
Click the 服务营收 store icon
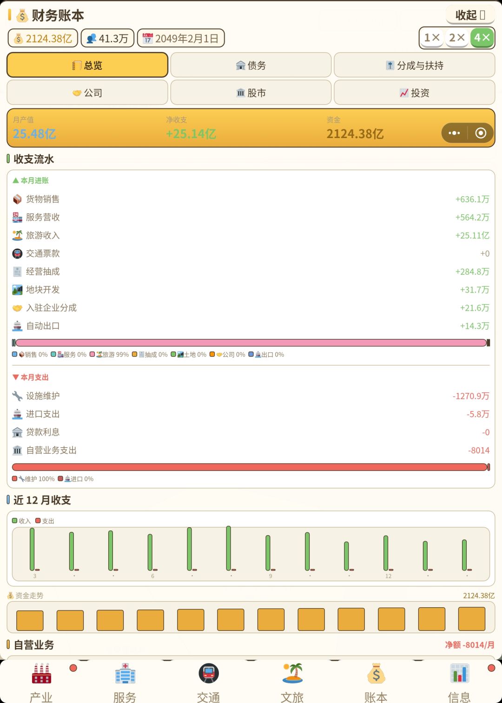coord(17,218)
